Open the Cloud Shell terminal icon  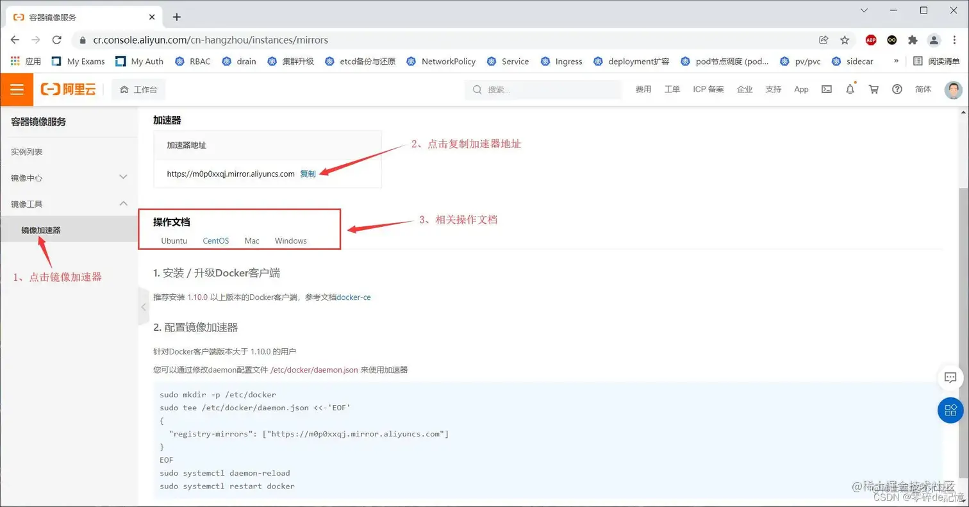click(x=827, y=90)
